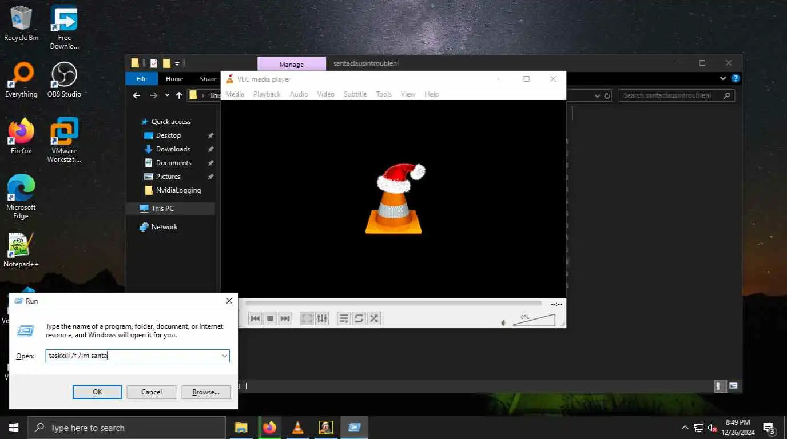
Task: Open File tab in File Explorer
Action: pyautogui.click(x=142, y=79)
